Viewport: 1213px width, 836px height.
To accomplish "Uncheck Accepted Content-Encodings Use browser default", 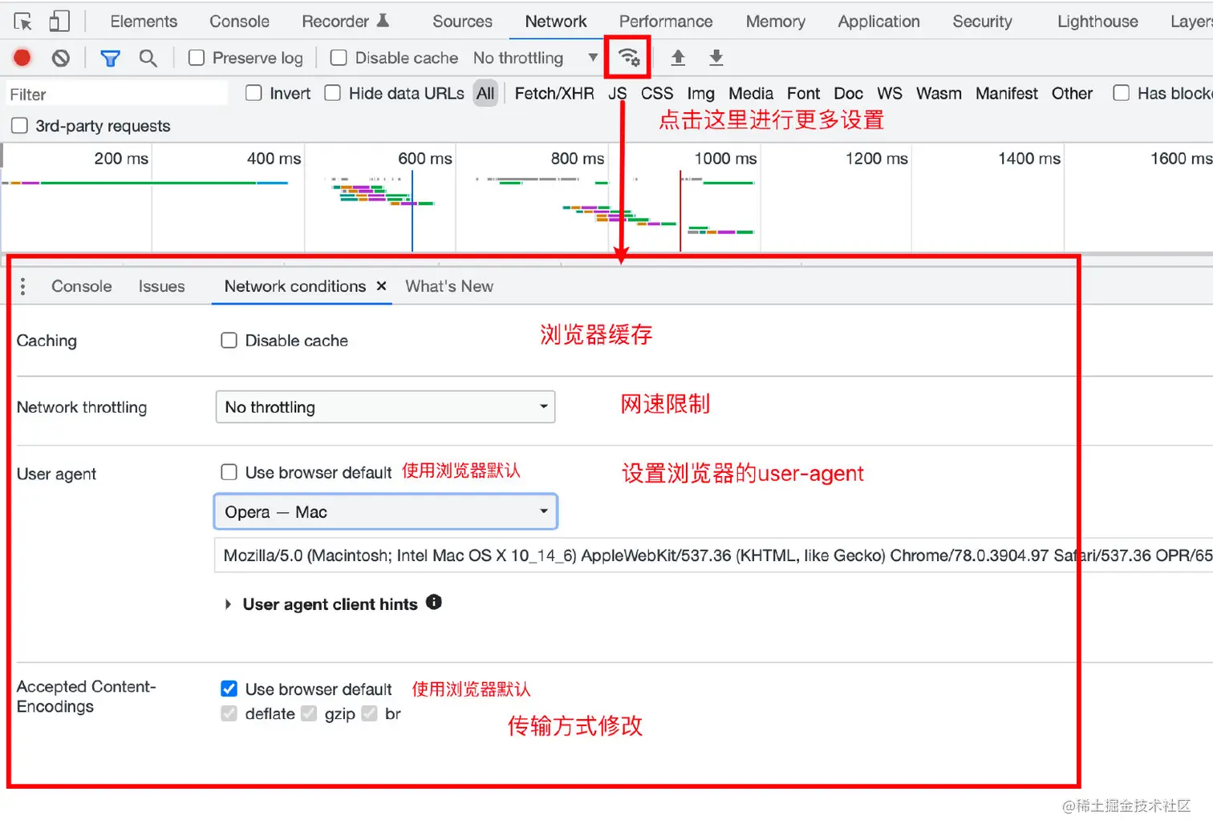I will [x=229, y=689].
